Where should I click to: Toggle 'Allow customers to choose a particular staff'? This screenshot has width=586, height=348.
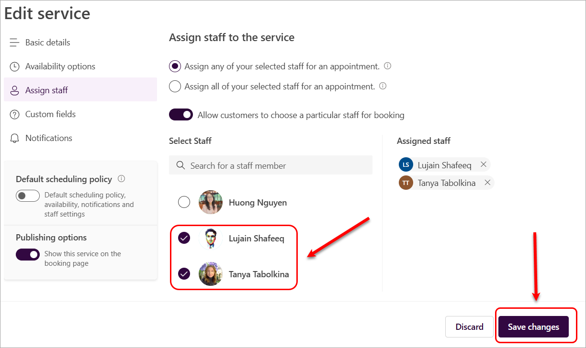tap(181, 115)
